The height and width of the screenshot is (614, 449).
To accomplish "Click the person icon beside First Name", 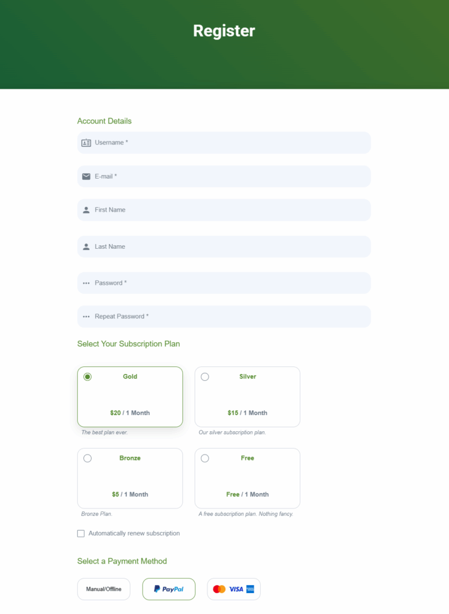I will click(86, 210).
